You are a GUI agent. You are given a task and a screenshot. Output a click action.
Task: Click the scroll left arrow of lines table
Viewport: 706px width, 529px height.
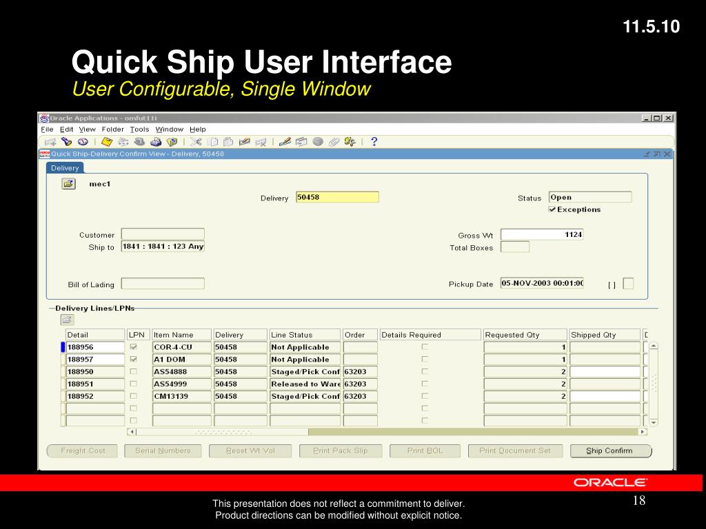(132, 432)
